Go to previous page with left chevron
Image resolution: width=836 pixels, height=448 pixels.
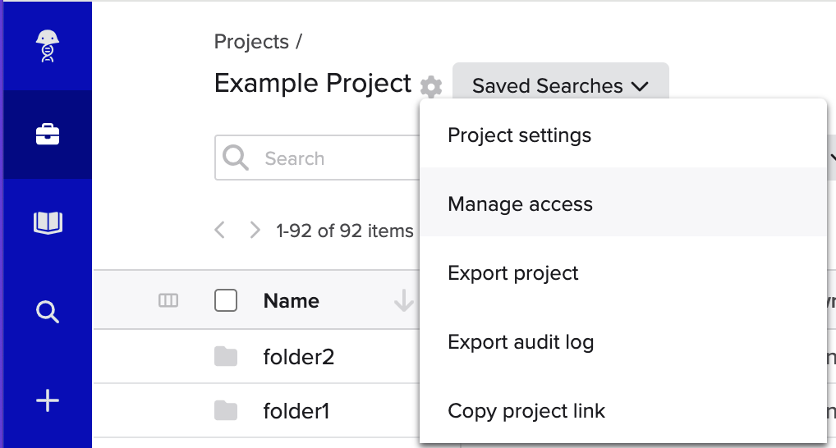coord(220,231)
